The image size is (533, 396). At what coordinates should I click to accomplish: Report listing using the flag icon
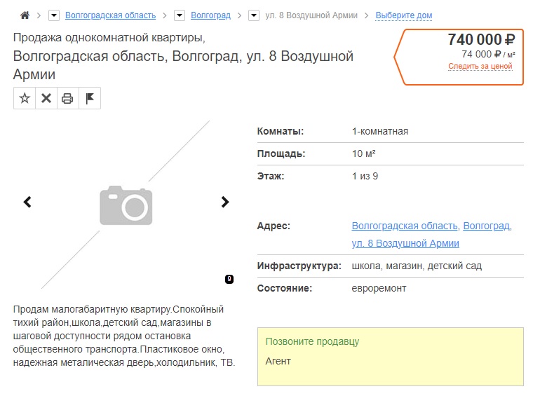(x=90, y=98)
